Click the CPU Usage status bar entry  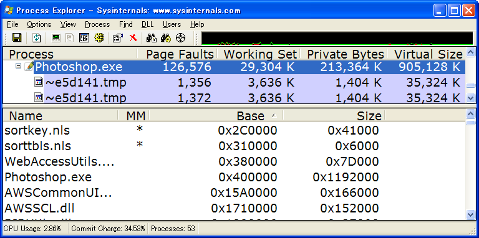[x=32, y=229]
